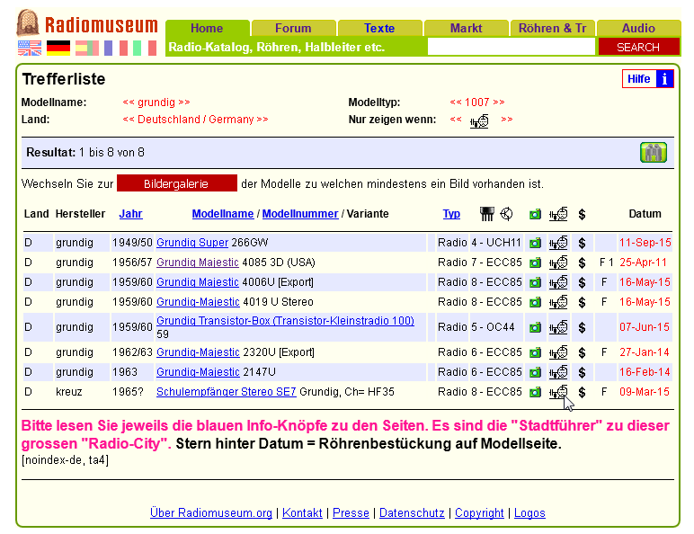The image size is (694, 534).
Task: Click the tube column header icon
Action: [486, 214]
